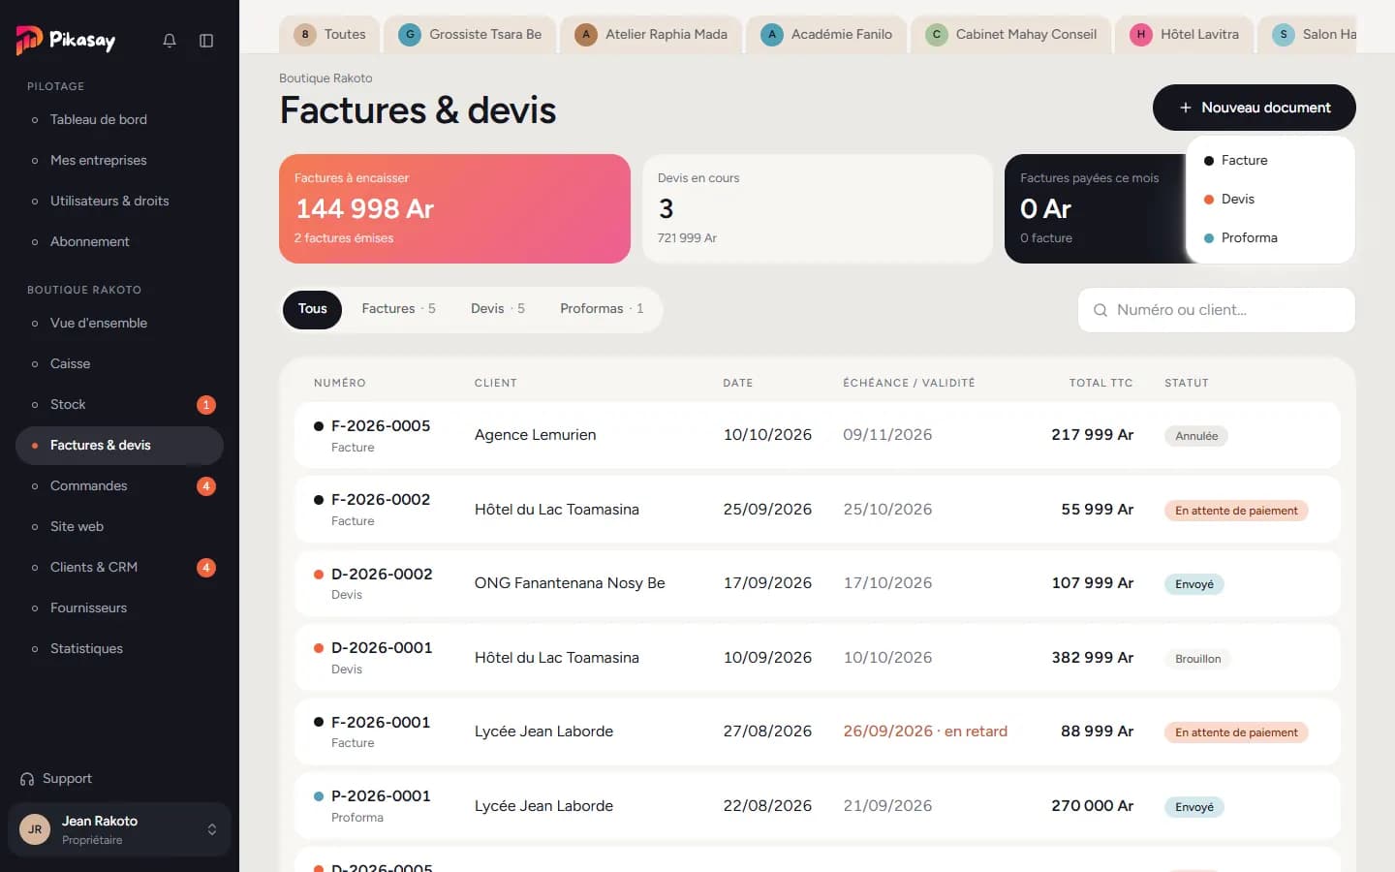Viewport: 1395px width, 872px height.
Task: Click the Pikasay logo
Action: (x=66, y=40)
